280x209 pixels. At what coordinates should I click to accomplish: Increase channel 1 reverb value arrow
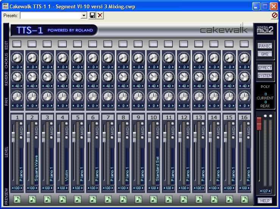coord(22,86)
